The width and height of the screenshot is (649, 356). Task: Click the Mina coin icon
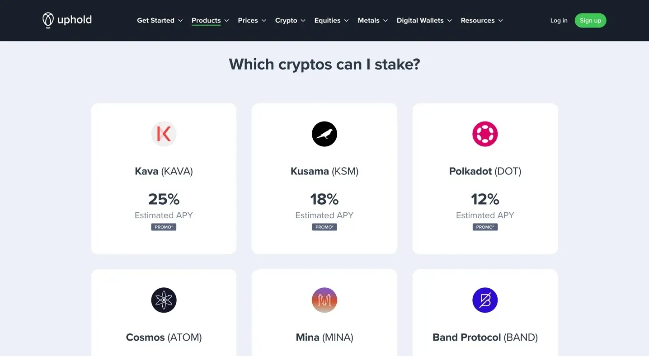pos(324,300)
